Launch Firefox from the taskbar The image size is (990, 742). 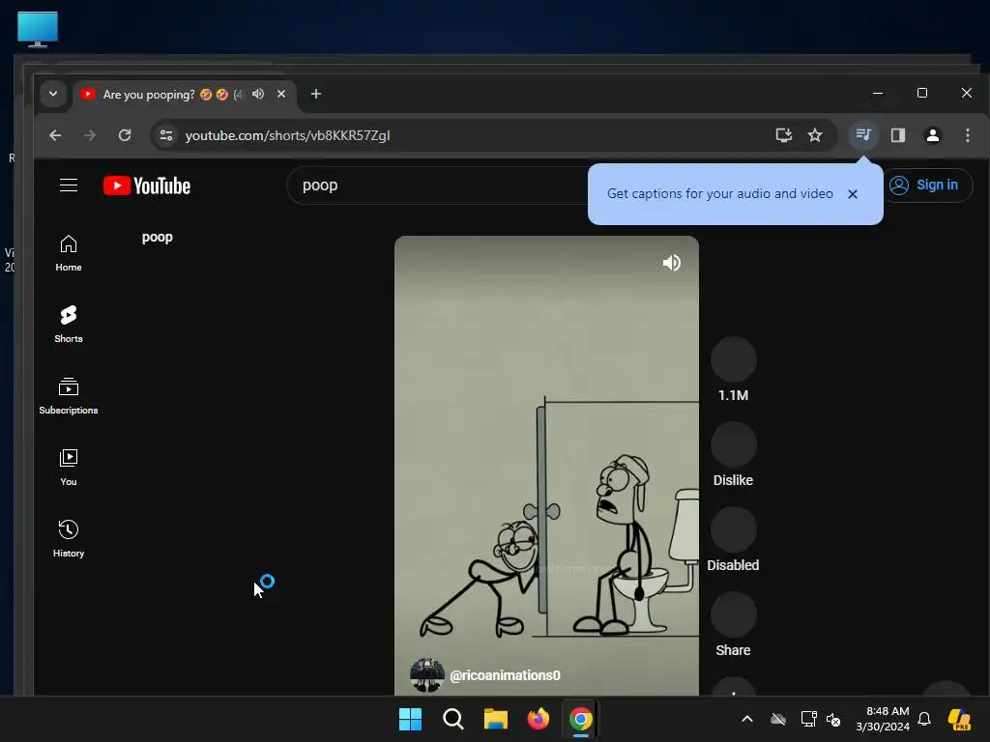pyautogui.click(x=538, y=719)
